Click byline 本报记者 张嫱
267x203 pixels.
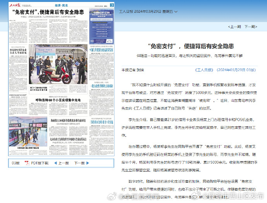click(x=133, y=70)
